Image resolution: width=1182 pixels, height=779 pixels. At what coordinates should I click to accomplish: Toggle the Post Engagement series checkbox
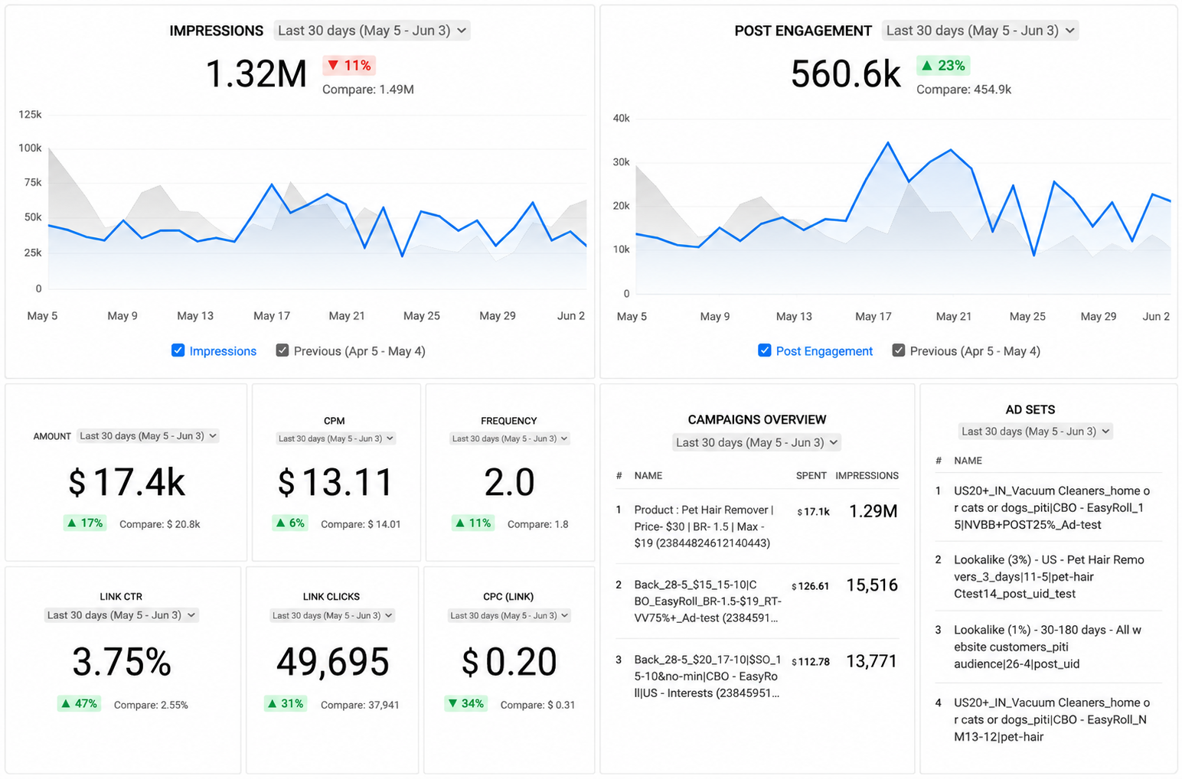[764, 350]
